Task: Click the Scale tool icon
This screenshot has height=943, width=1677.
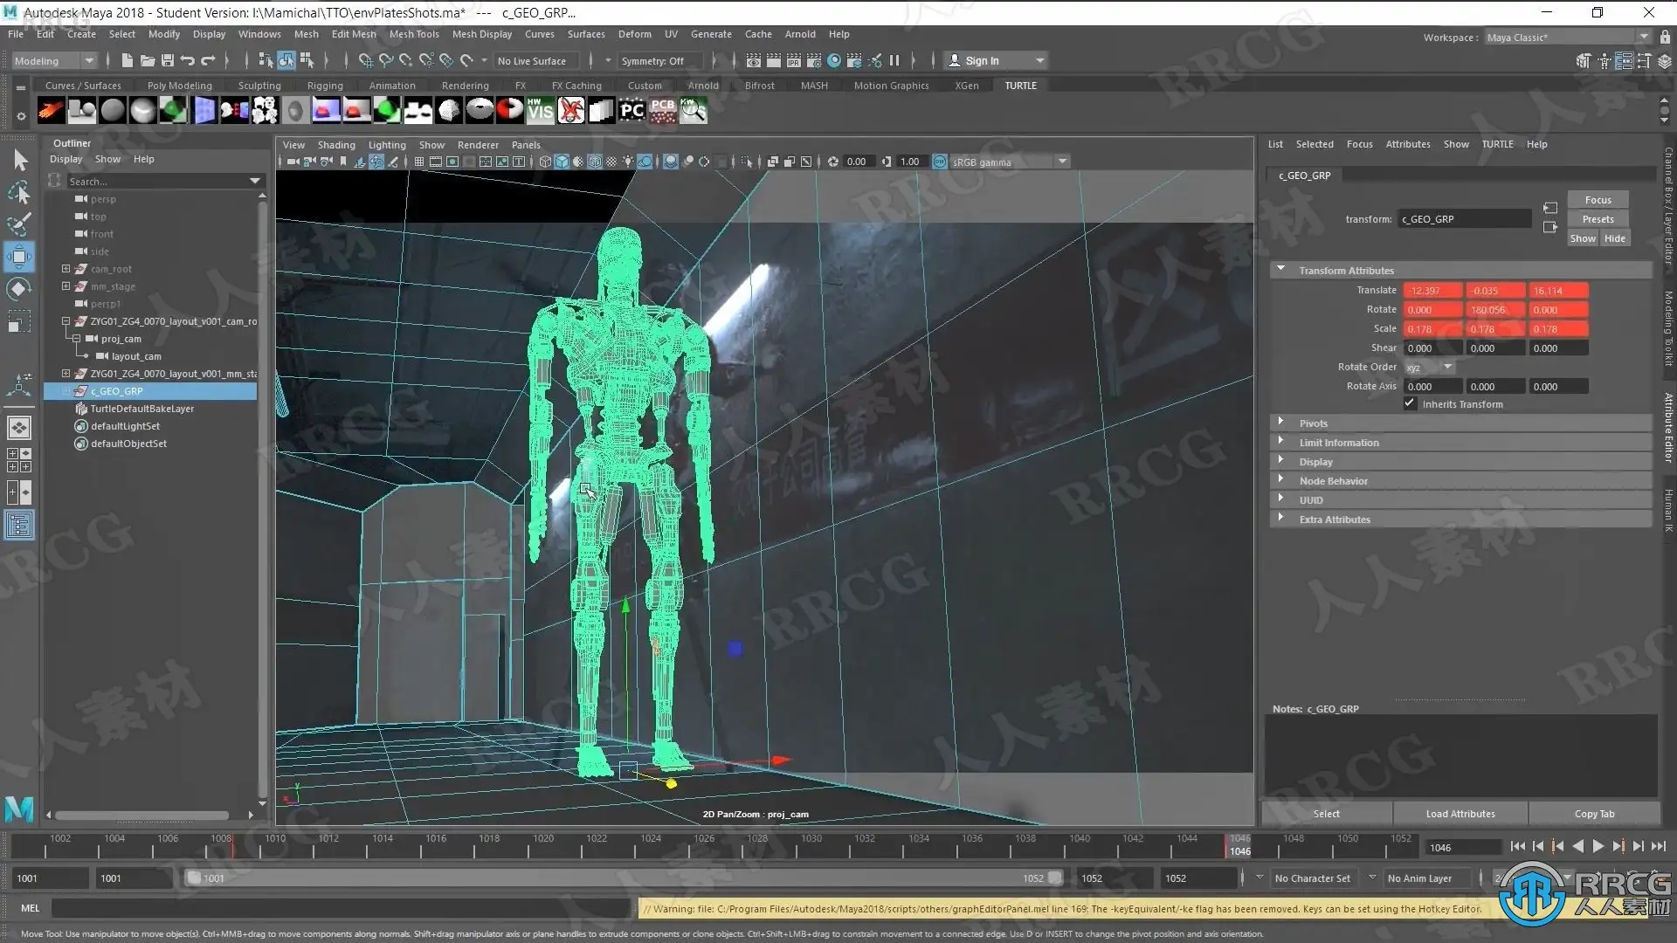Action: pyautogui.click(x=19, y=322)
